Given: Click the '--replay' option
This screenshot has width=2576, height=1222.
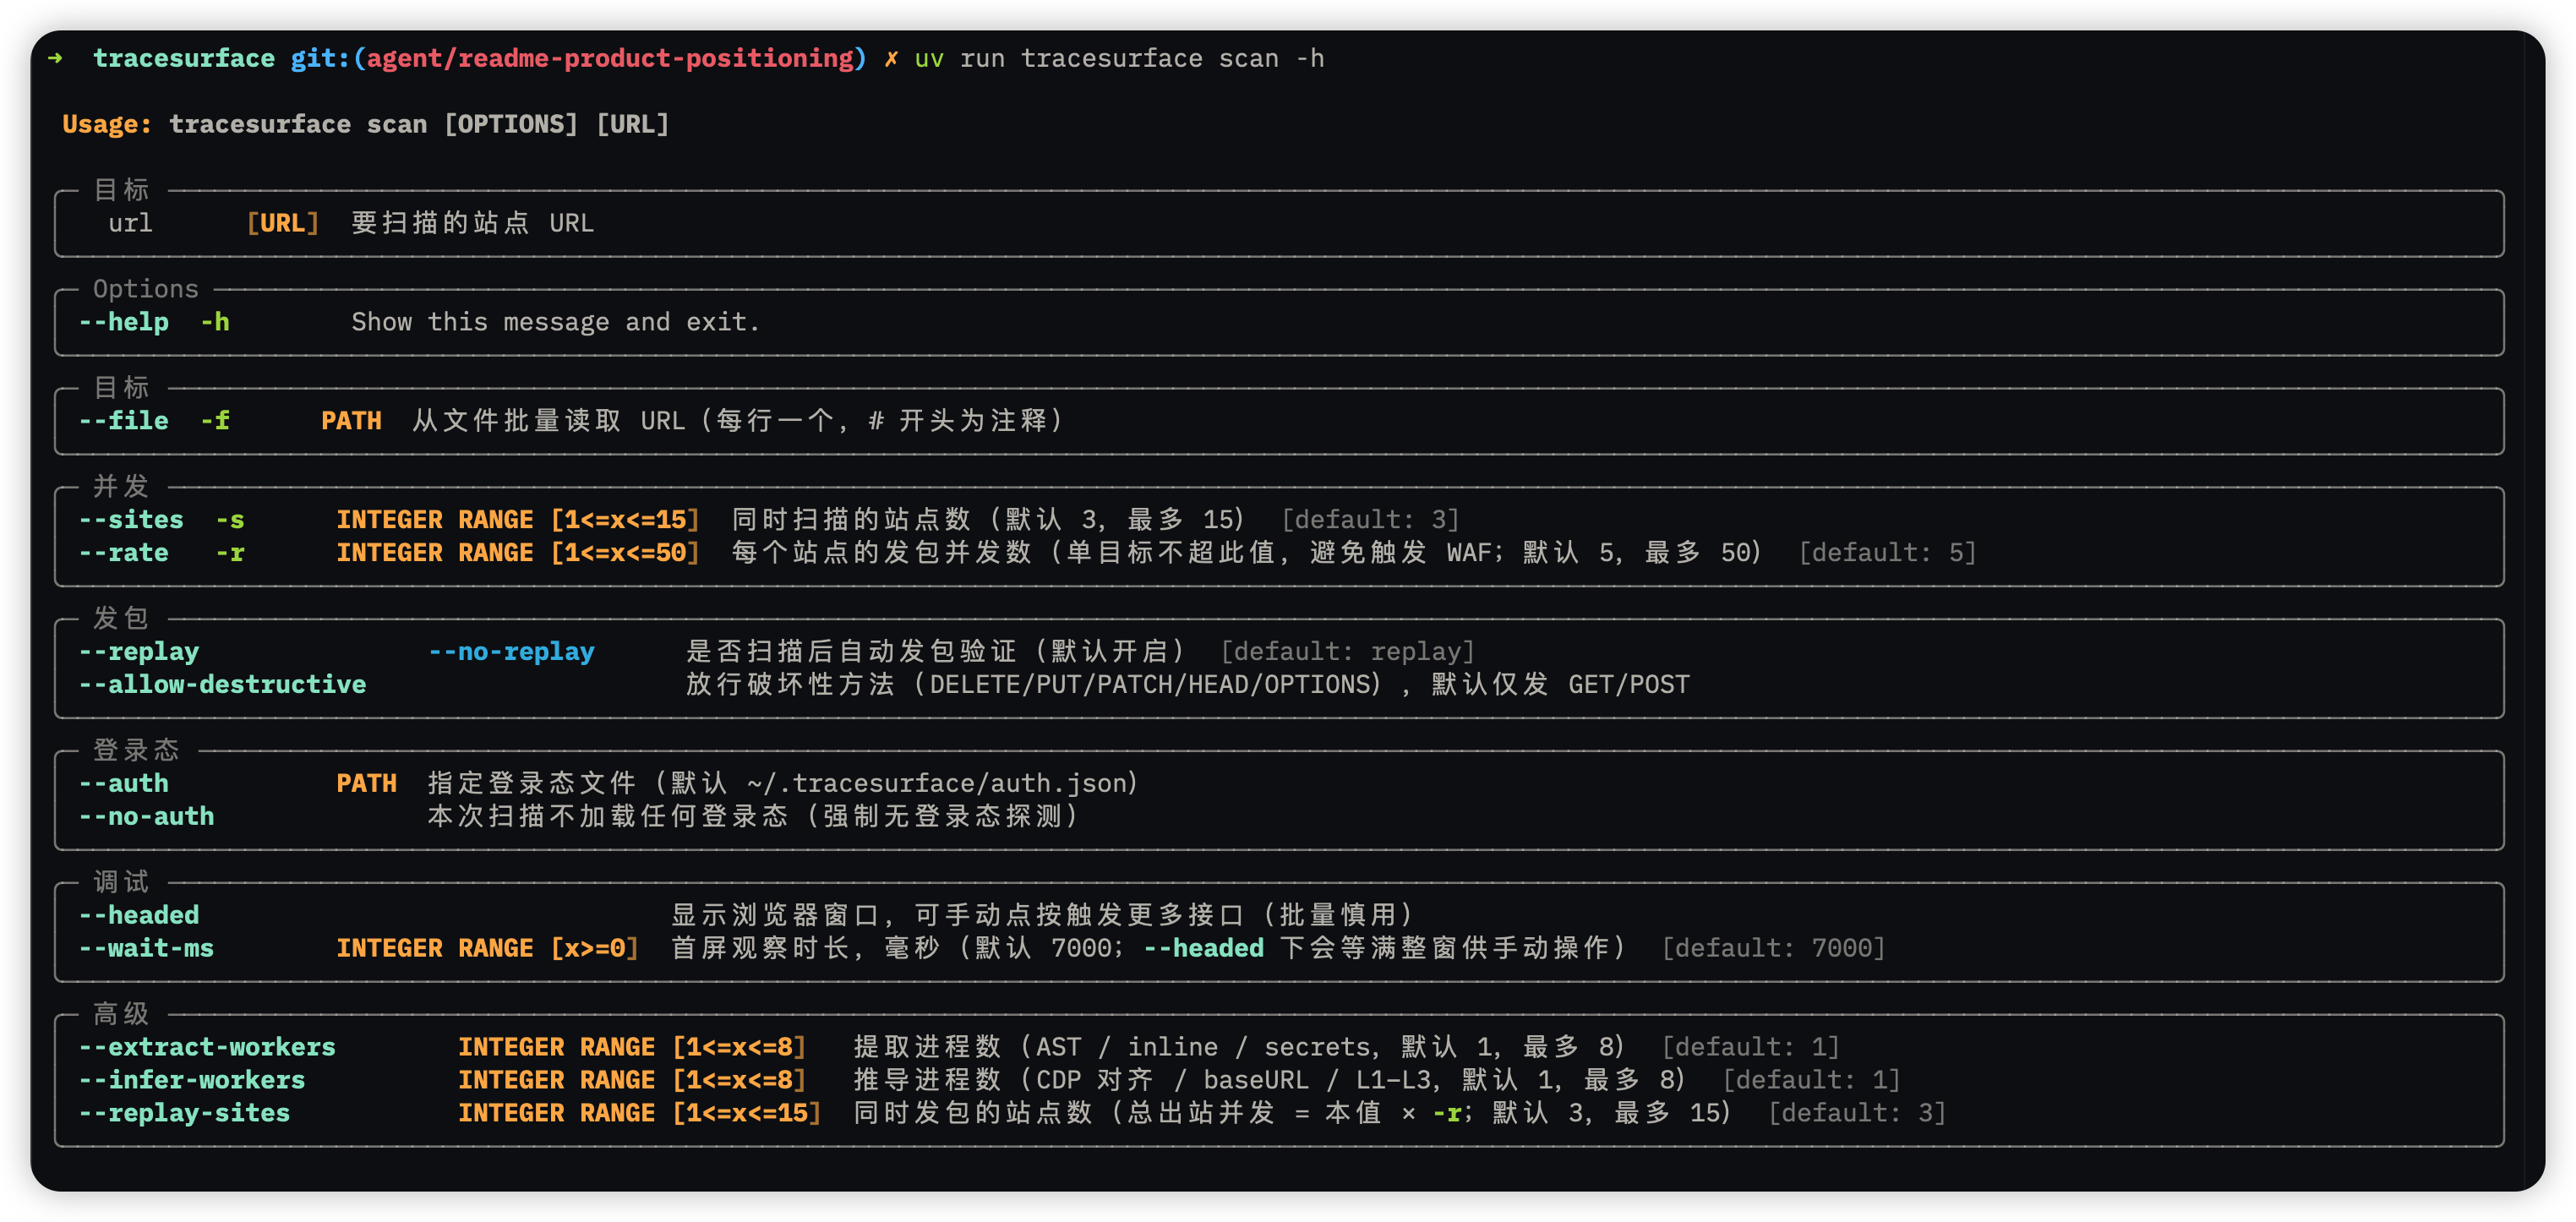Looking at the screenshot, I should [x=139, y=652].
